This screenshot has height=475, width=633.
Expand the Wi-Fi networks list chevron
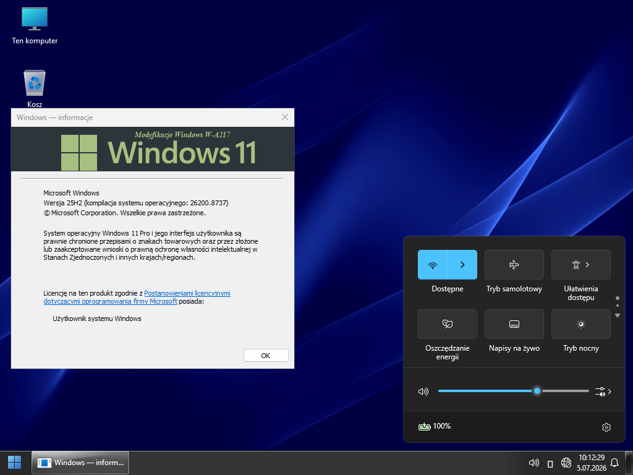[462, 265]
